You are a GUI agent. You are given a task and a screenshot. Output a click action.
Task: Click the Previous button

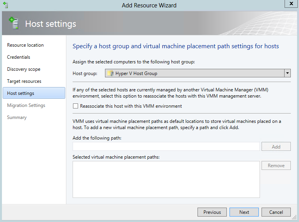coord(212,212)
